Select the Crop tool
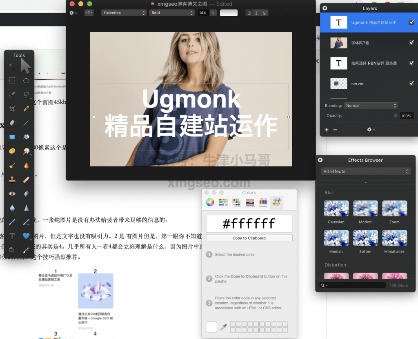 12,108
